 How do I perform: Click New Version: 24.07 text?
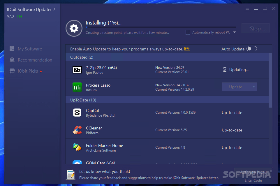[x=170, y=68]
